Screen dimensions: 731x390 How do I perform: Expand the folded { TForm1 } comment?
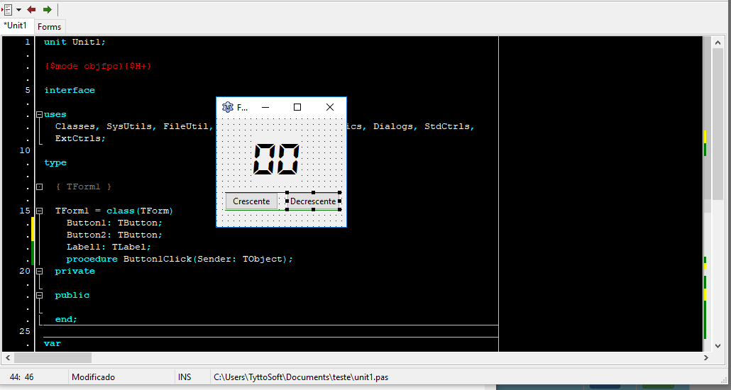pyautogui.click(x=39, y=187)
